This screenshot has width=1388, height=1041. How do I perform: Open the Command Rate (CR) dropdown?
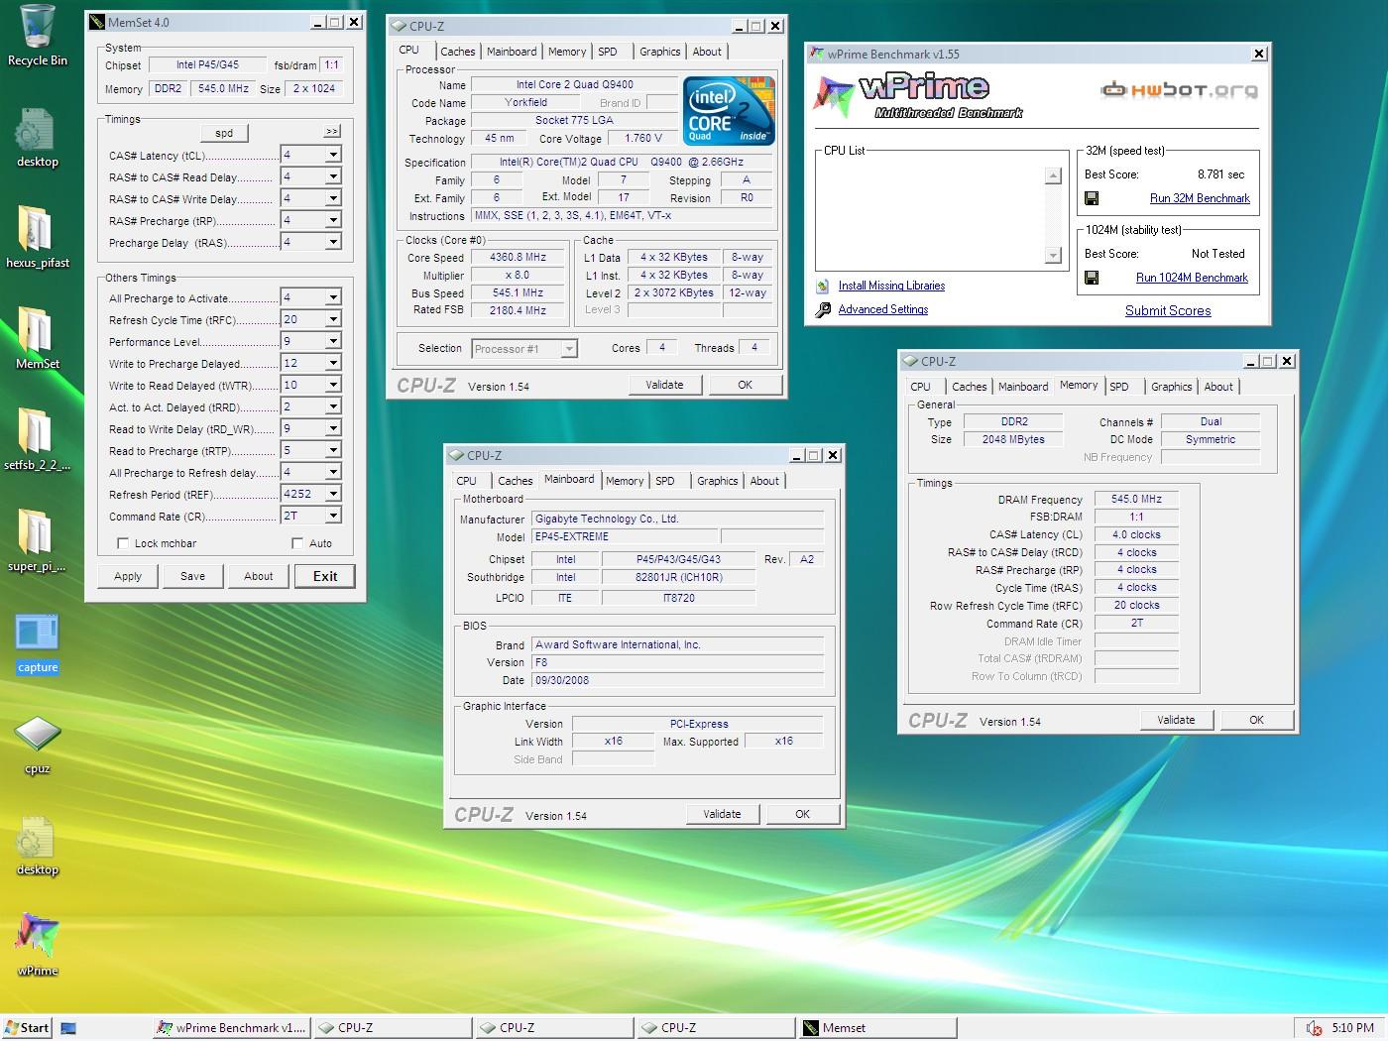333,516
